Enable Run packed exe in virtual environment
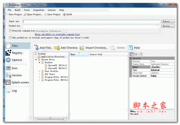Screen dimensions: 180x125 (10, 38)
